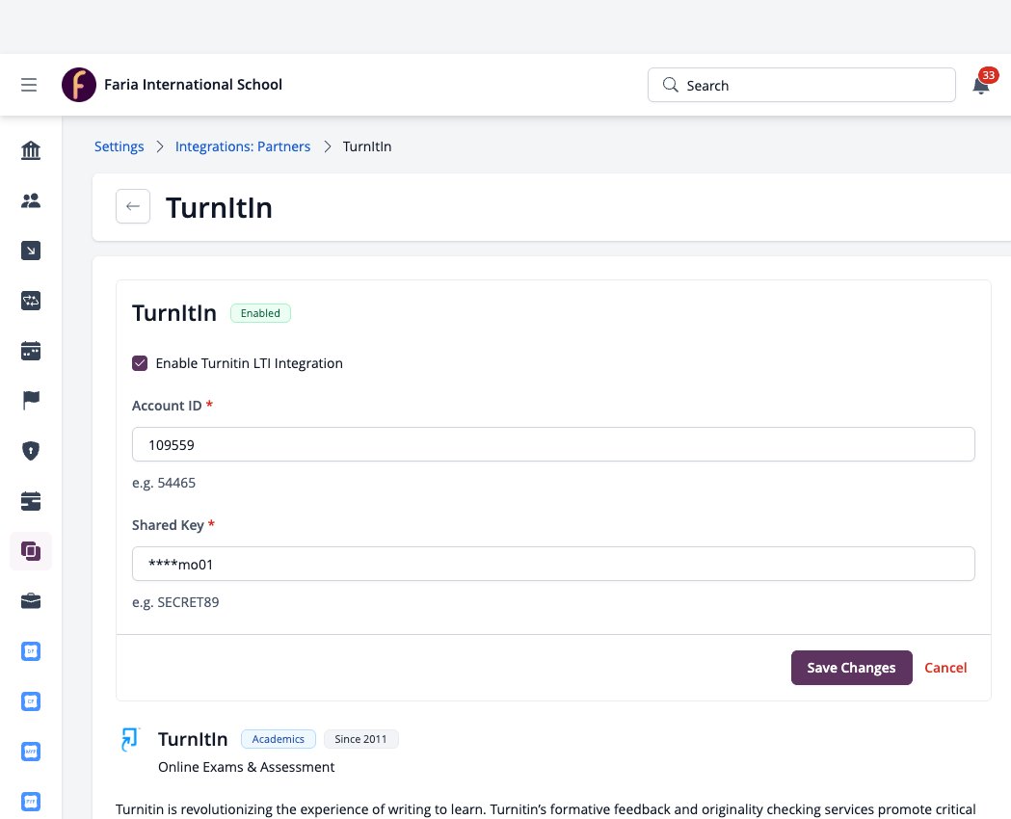1011x819 pixels.
Task: Click the Shared Key label
Action: tap(168, 525)
